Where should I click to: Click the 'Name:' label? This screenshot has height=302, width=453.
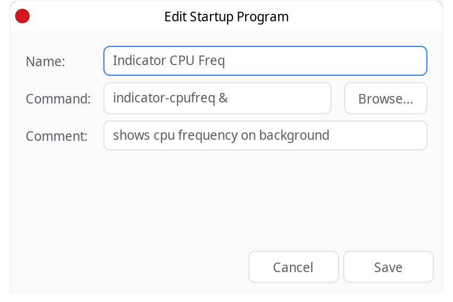(x=45, y=61)
